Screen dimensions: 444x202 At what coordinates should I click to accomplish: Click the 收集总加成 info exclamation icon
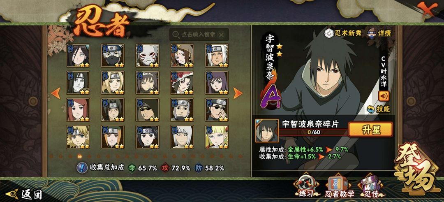82,168
